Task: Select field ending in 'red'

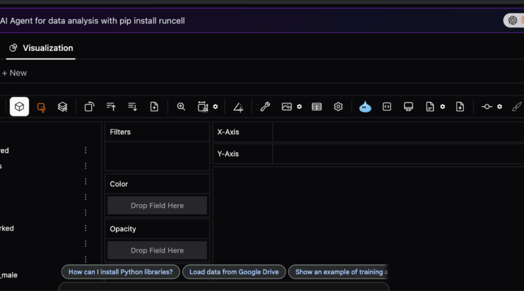Action: (5, 150)
